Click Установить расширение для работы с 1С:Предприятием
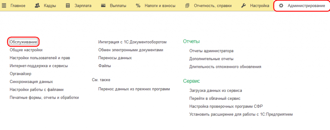Image resolution: width=330 pixels, height=130 pixels. [x=241, y=114]
